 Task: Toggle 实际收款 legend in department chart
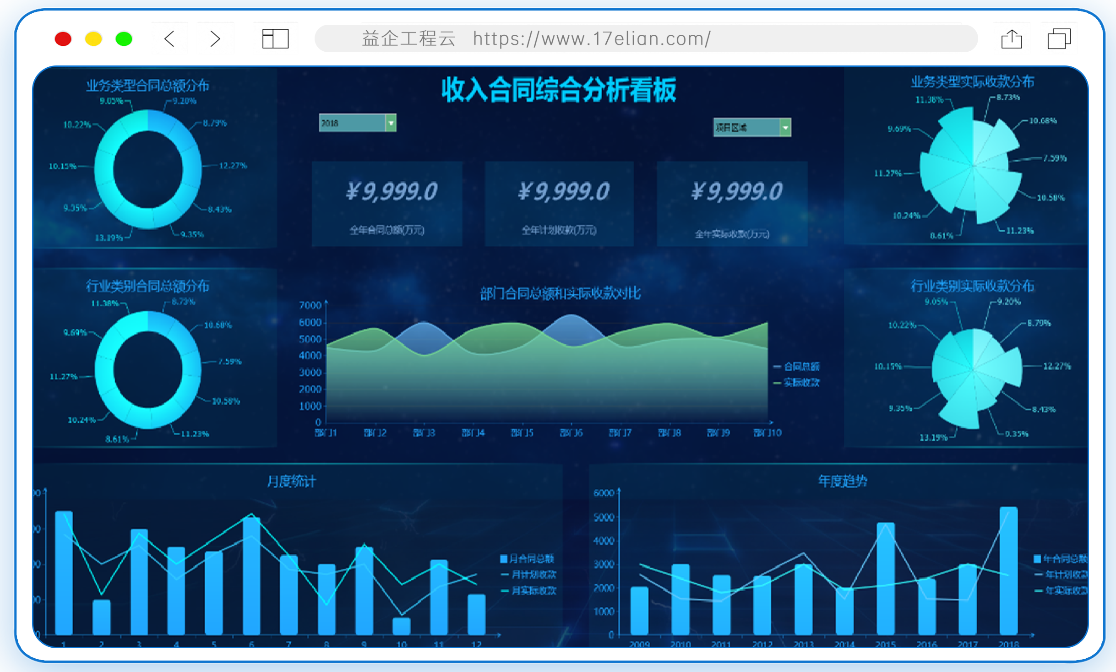(x=796, y=383)
